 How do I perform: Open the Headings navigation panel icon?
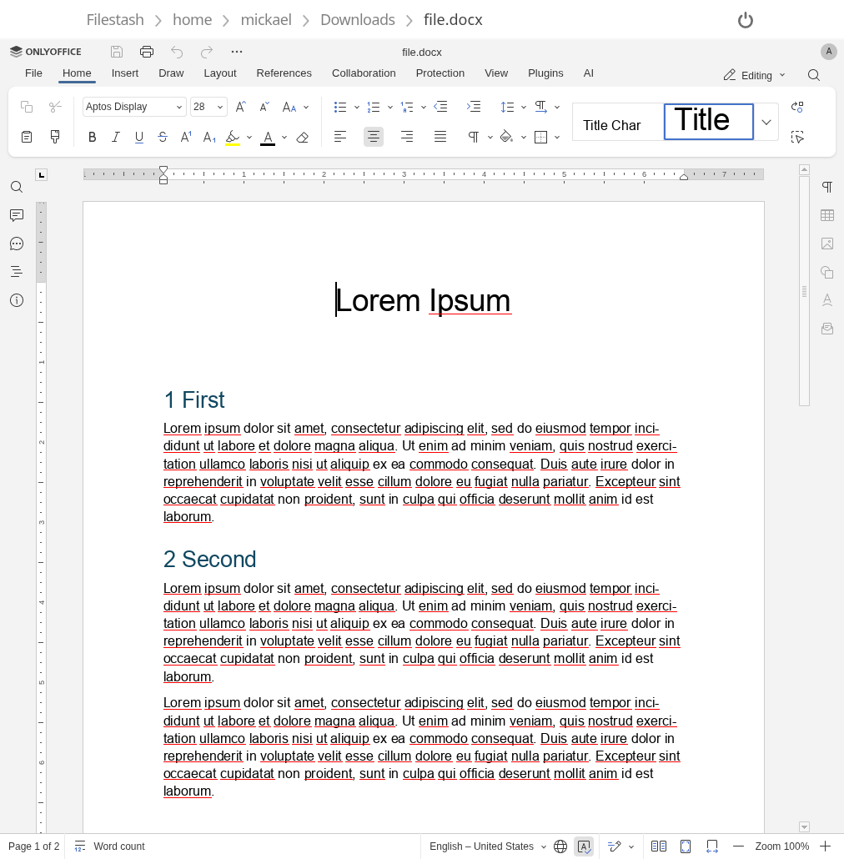click(x=17, y=271)
